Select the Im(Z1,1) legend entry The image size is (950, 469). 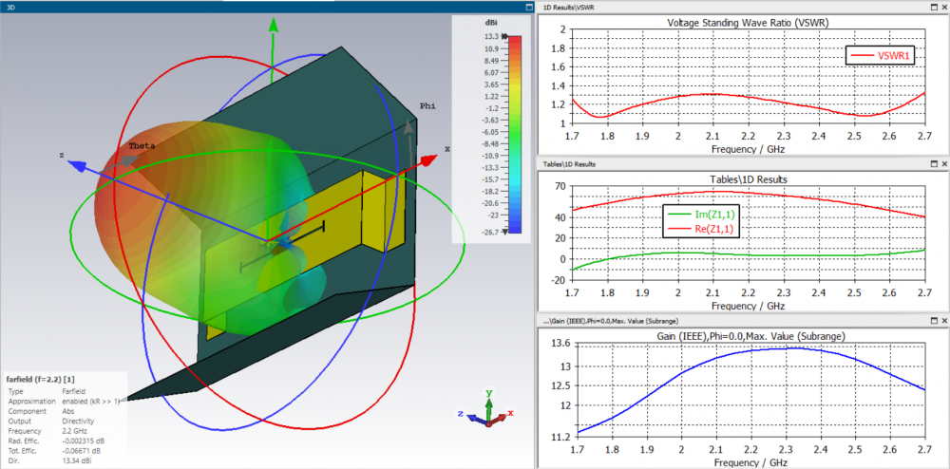(702, 214)
